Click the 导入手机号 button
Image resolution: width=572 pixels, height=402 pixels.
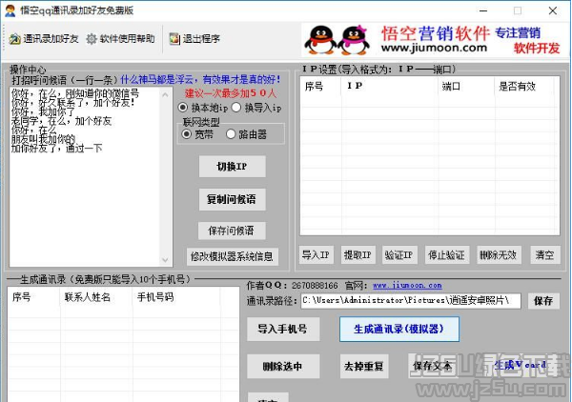283,329
